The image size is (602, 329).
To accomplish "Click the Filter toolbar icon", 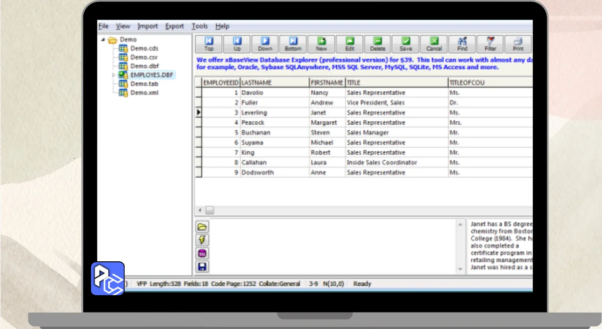I will point(490,44).
